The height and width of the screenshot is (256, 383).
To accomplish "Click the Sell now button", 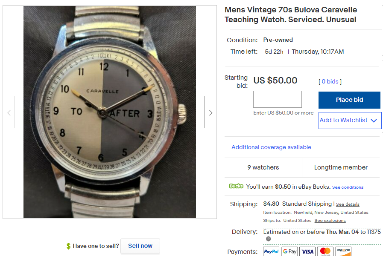I will pyautogui.click(x=140, y=246).
